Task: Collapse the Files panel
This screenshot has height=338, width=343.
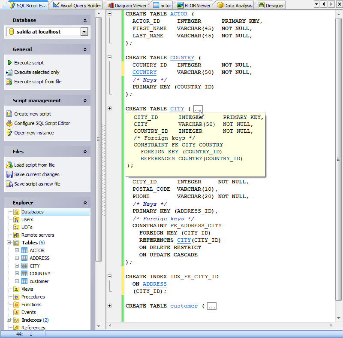Action: pyautogui.click(x=85, y=151)
